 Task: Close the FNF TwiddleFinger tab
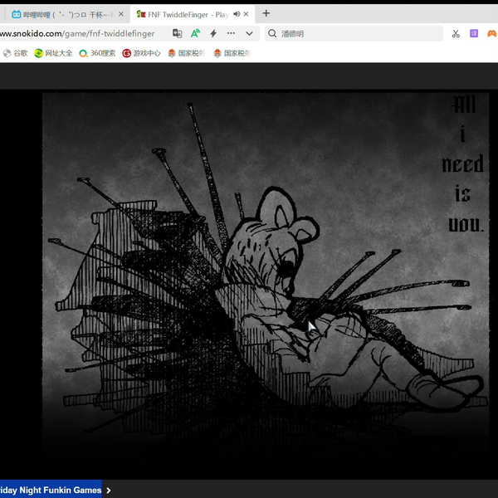(x=246, y=14)
